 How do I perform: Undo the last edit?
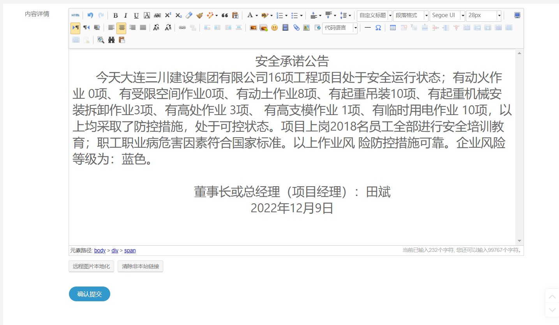coord(90,16)
